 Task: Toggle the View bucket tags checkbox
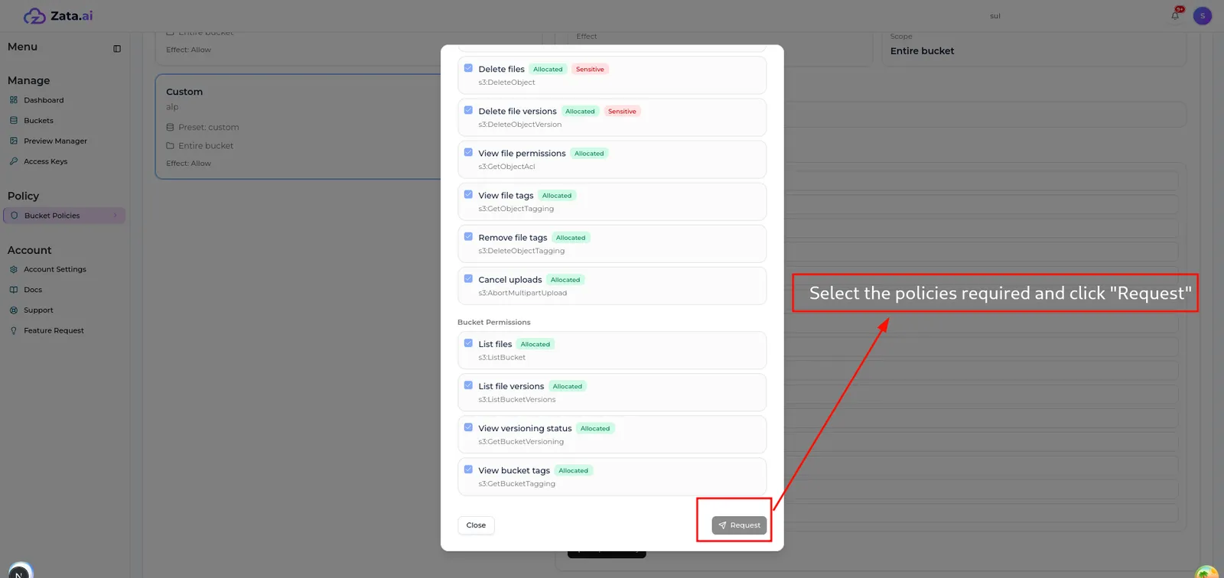click(468, 469)
